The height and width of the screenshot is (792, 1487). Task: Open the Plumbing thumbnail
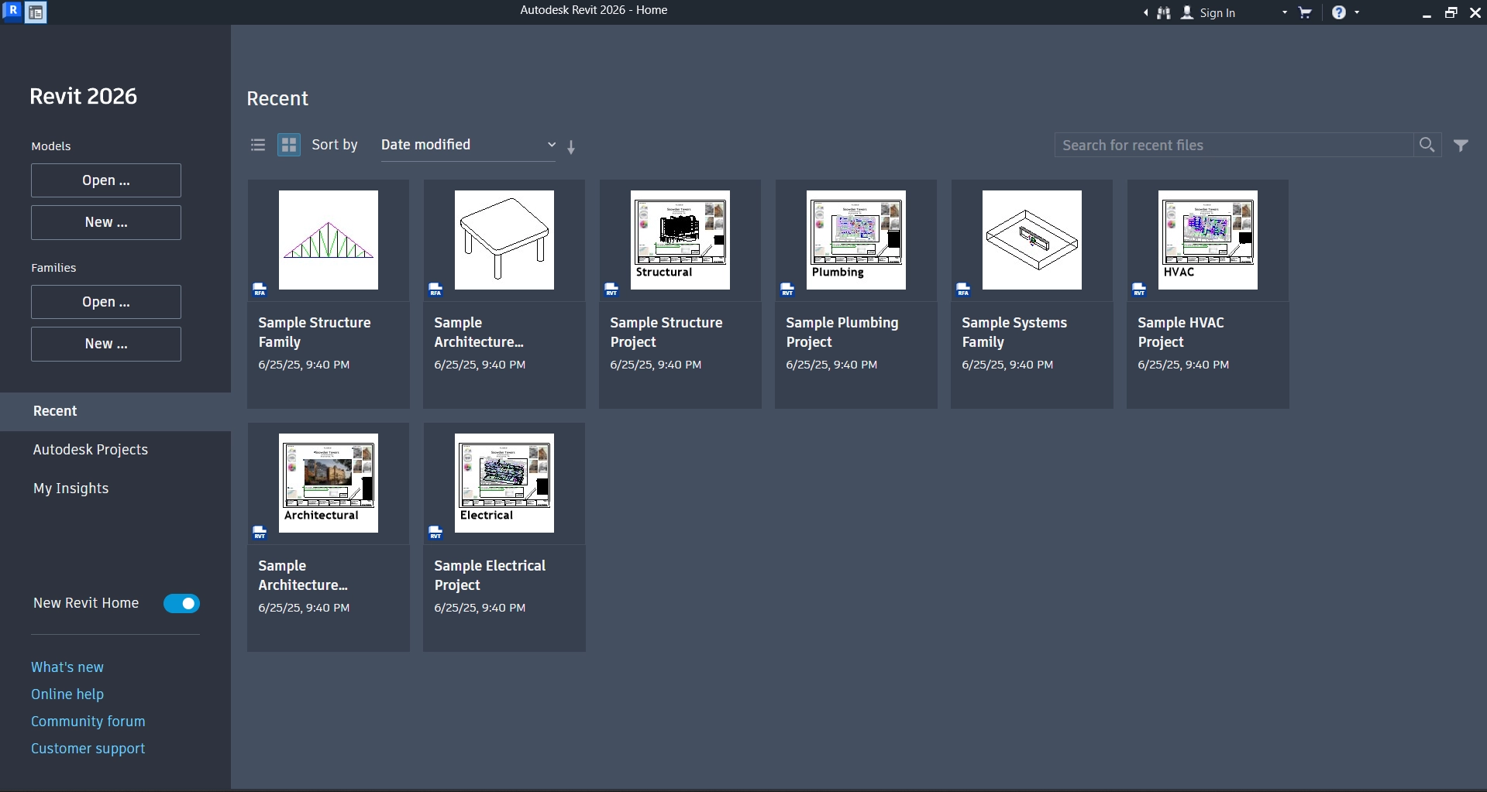tap(856, 240)
